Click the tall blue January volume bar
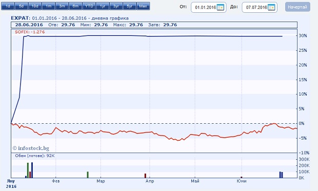The width and height of the screenshot is (318, 191). 32,170
